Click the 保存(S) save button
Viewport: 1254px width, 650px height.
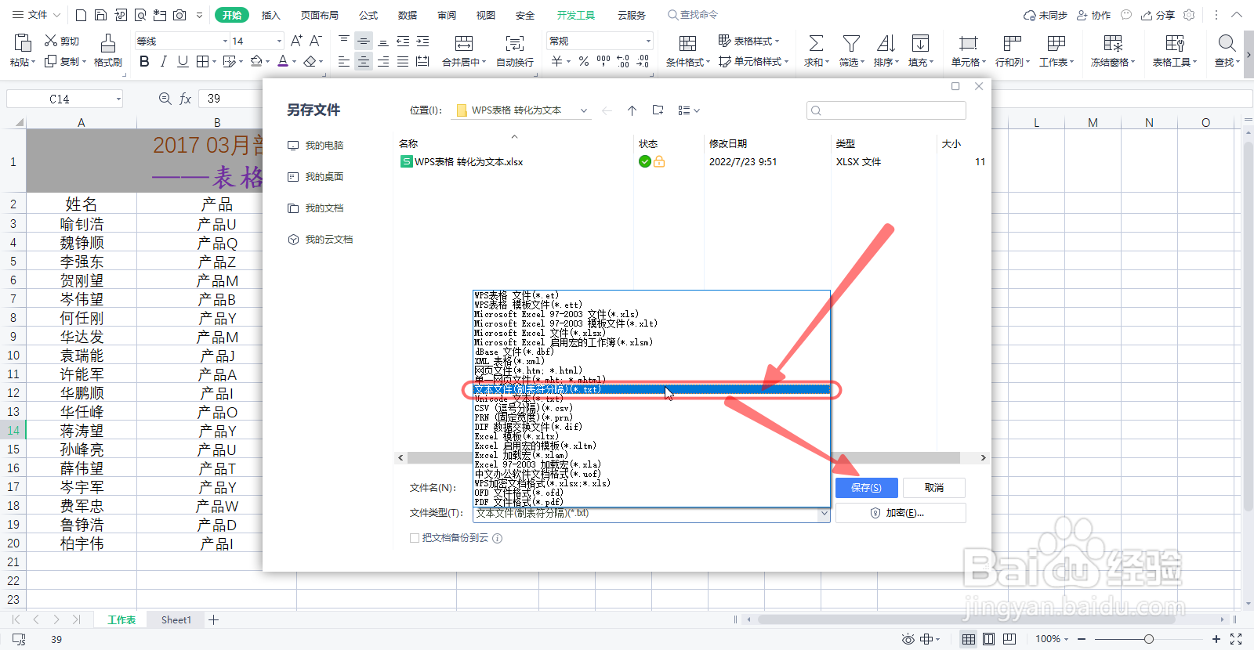click(866, 487)
